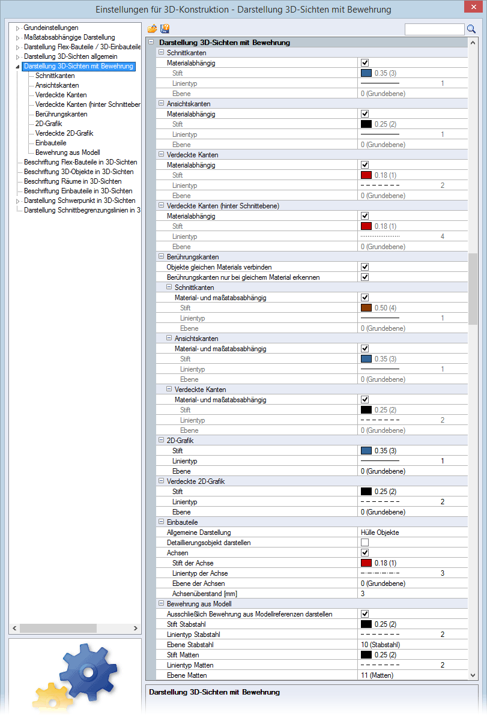
Task: Open Ebene Stabstahl value 10 (Stabstahl)
Action: pos(413,645)
